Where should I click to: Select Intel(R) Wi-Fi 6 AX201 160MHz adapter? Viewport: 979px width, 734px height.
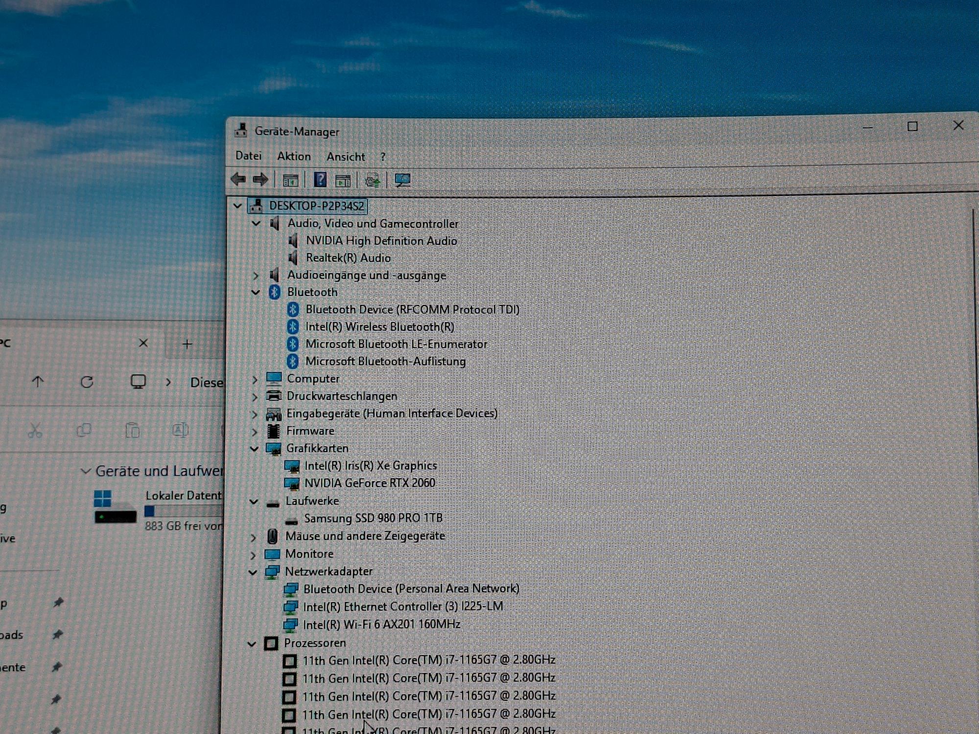[381, 624]
